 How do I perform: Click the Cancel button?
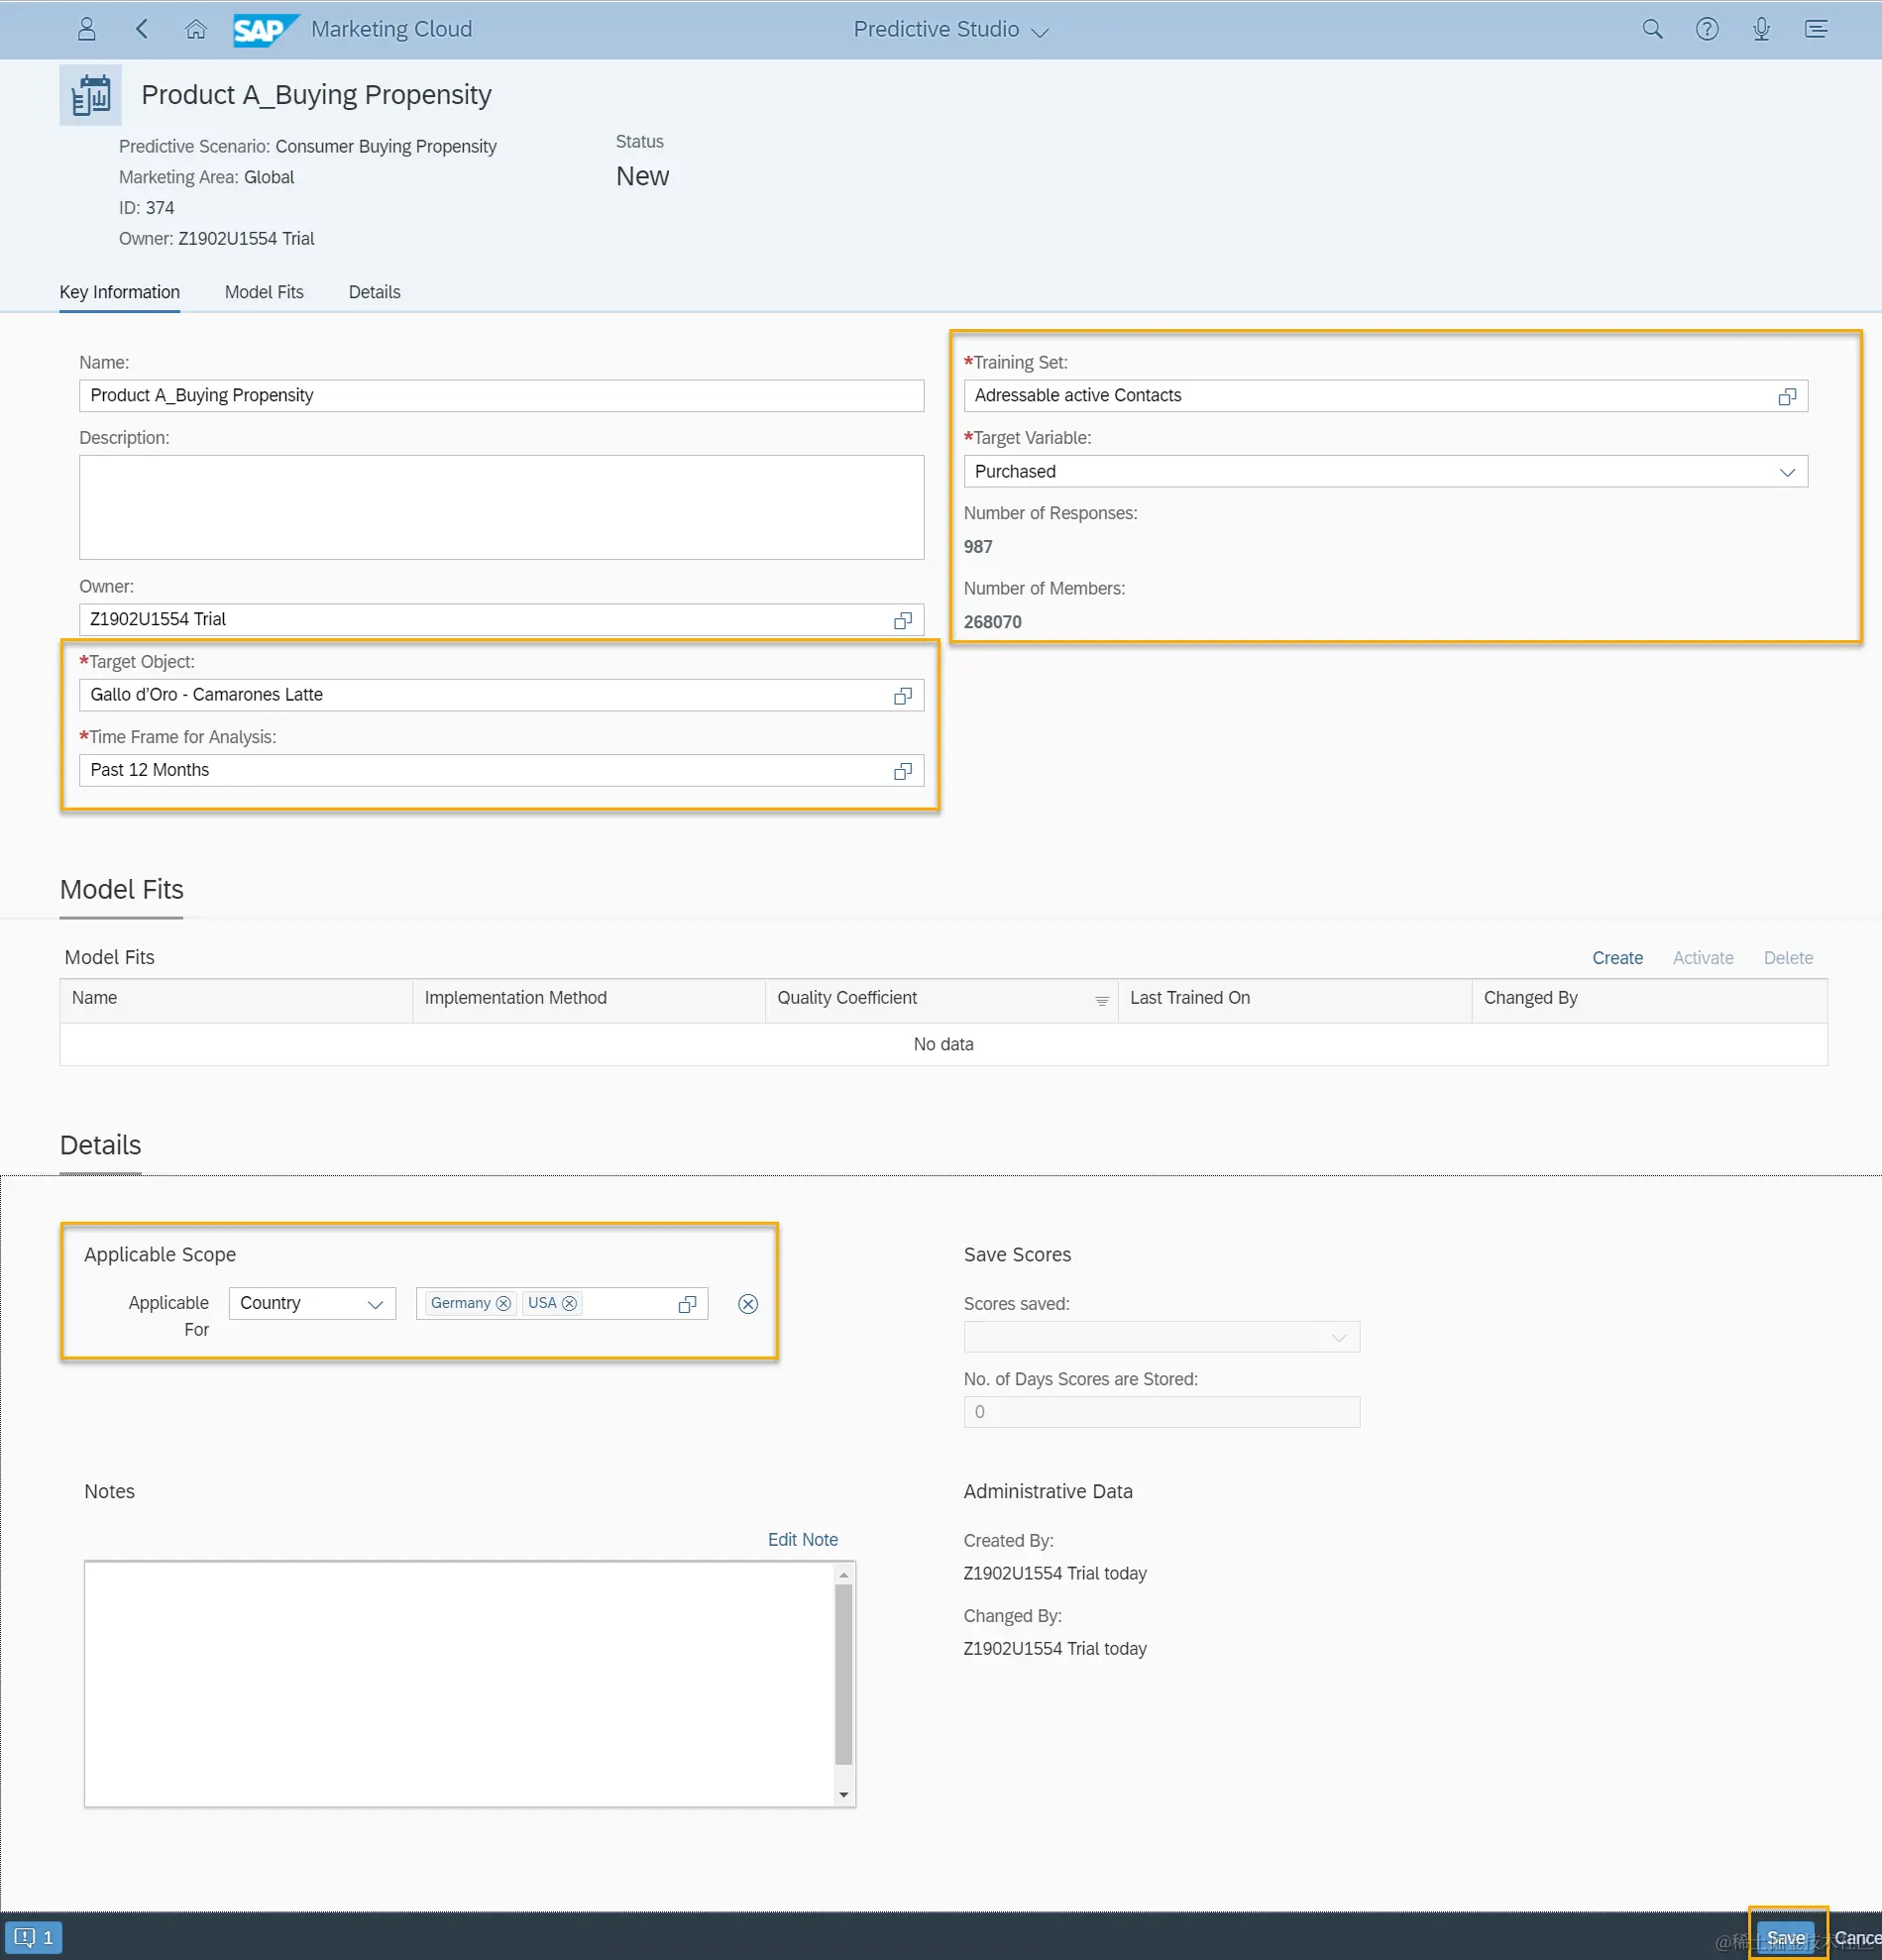(1857, 1938)
